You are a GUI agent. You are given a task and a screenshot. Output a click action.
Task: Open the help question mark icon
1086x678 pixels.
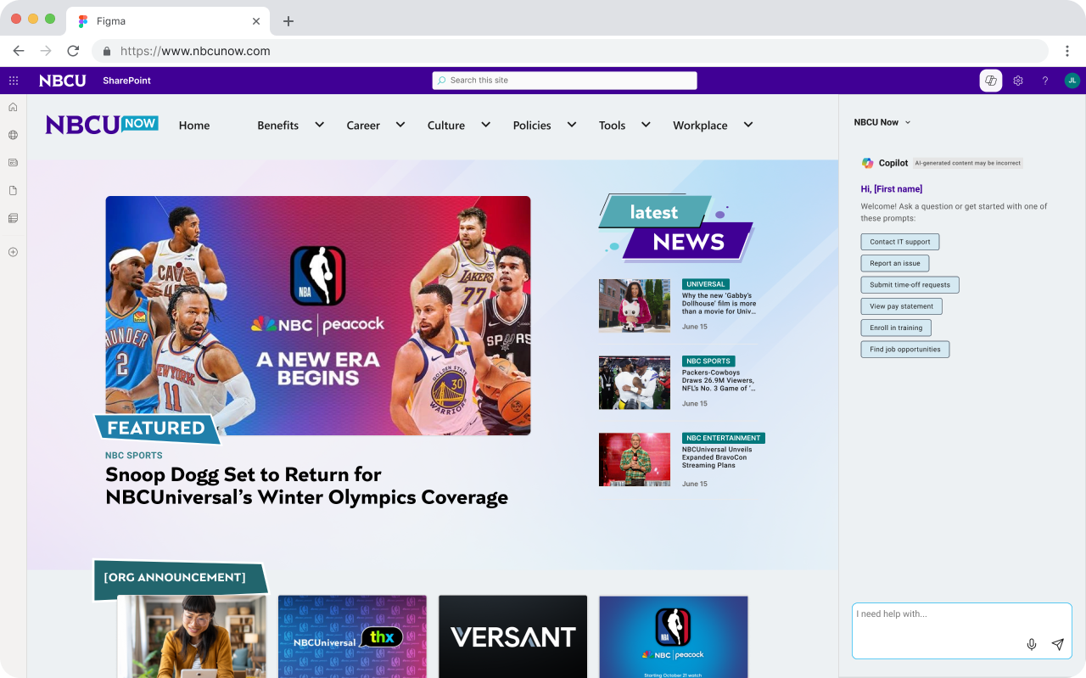click(1045, 81)
